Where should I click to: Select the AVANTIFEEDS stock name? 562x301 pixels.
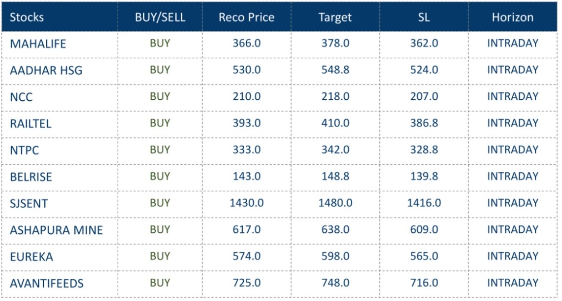(x=47, y=283)
